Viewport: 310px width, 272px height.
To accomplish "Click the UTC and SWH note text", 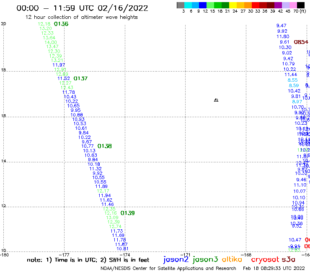I will tap(88, 260).
